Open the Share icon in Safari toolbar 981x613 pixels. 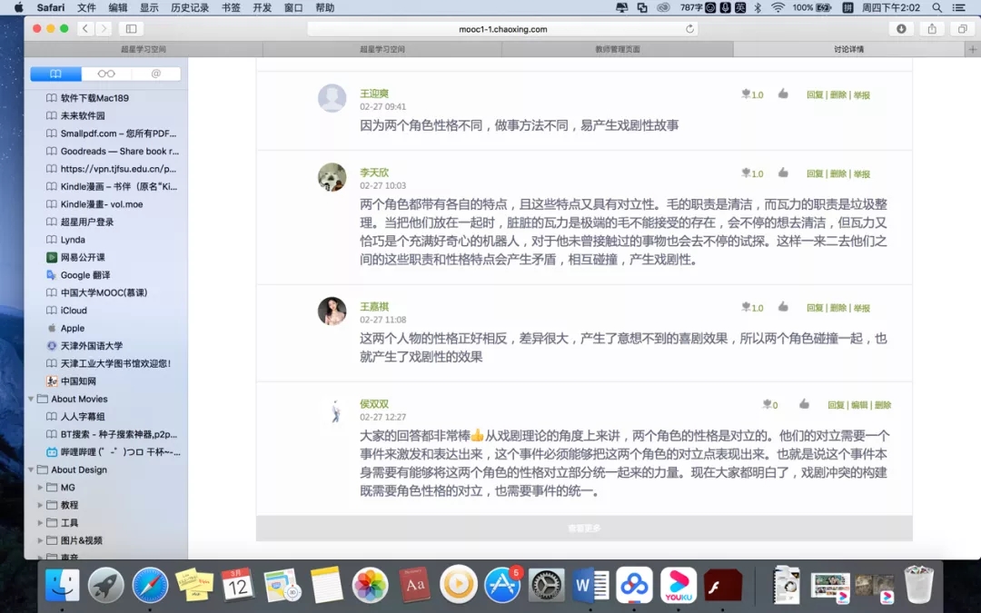pyautogui.click(x=932, y=29)
